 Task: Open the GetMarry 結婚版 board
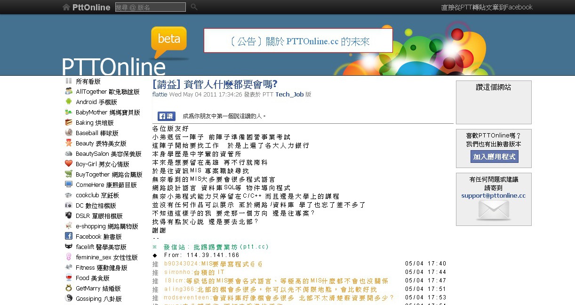tap(98, 289)
